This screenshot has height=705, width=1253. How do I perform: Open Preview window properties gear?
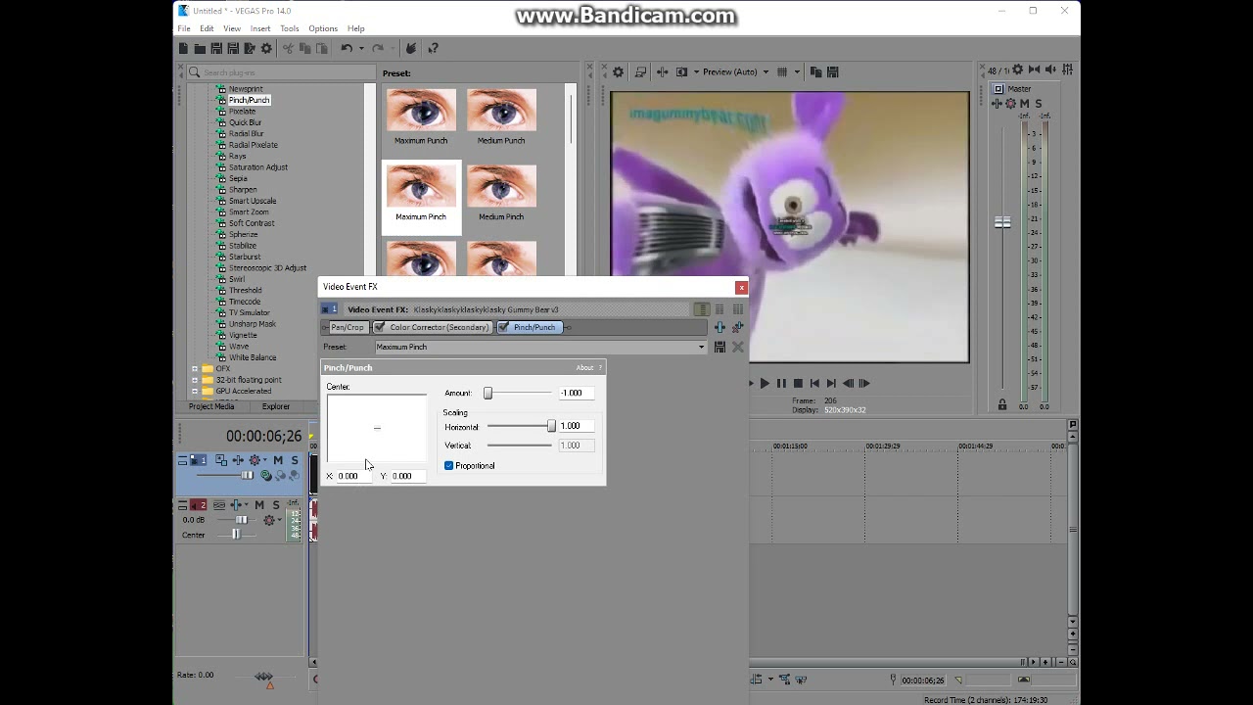coord(618,71)
